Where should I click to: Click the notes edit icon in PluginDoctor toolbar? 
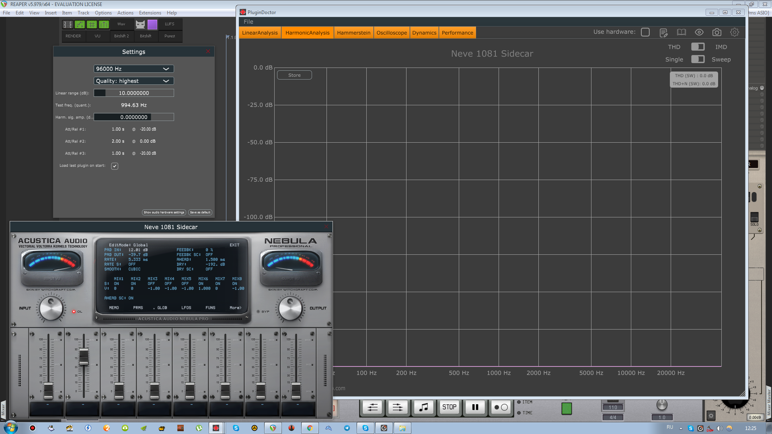click(663, 33)
